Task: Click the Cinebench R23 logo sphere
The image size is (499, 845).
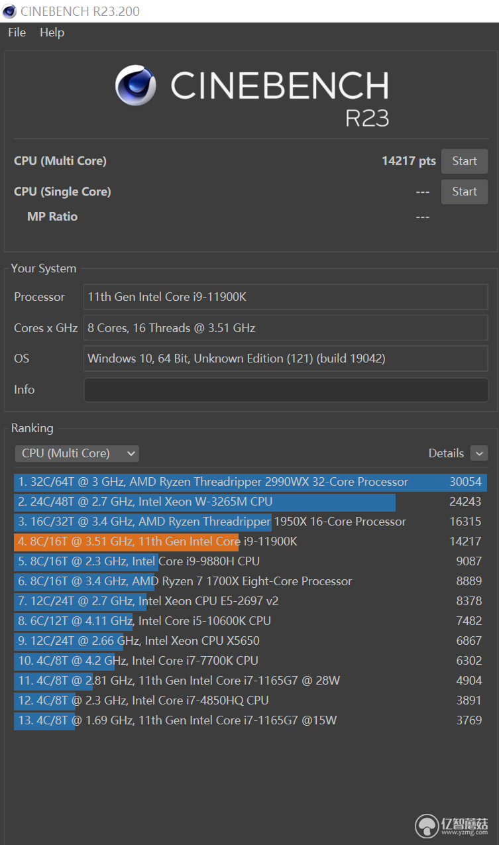Action: (136, 85)
